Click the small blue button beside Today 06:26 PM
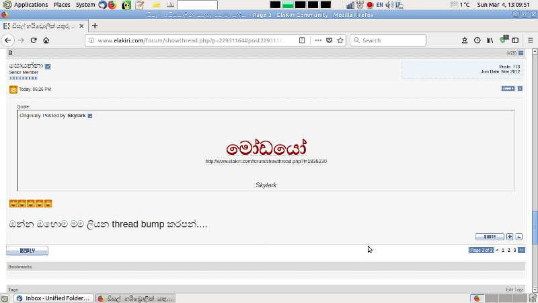This screenshot has width=538, height=303. (x=508, y=89)
